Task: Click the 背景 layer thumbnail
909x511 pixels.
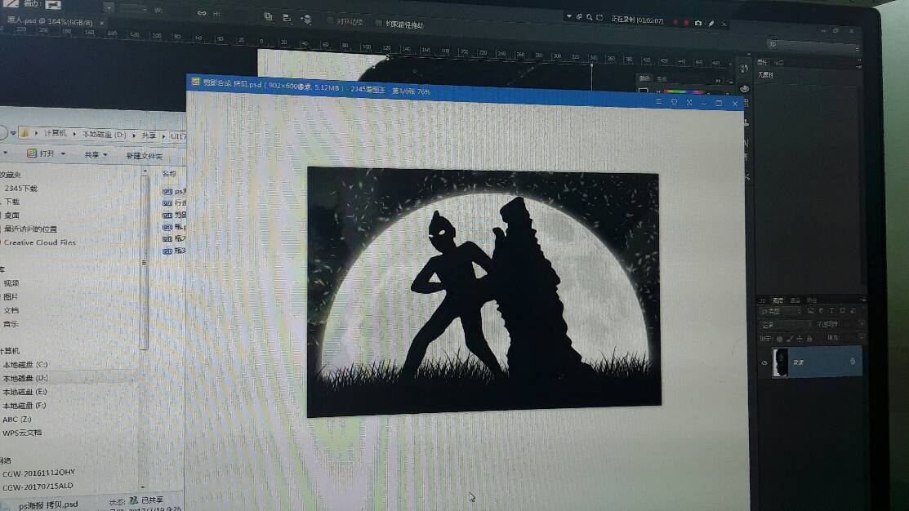Action: (780, 362)
